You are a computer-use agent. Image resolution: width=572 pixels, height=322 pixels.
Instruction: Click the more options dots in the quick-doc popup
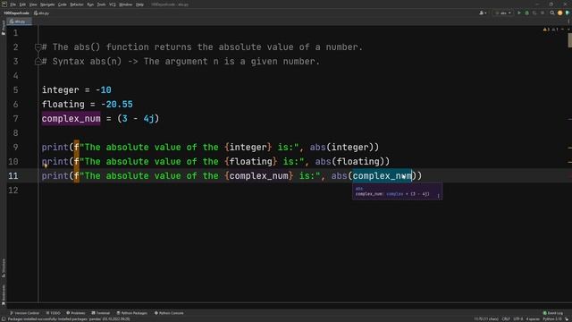(x=438, y=196)
